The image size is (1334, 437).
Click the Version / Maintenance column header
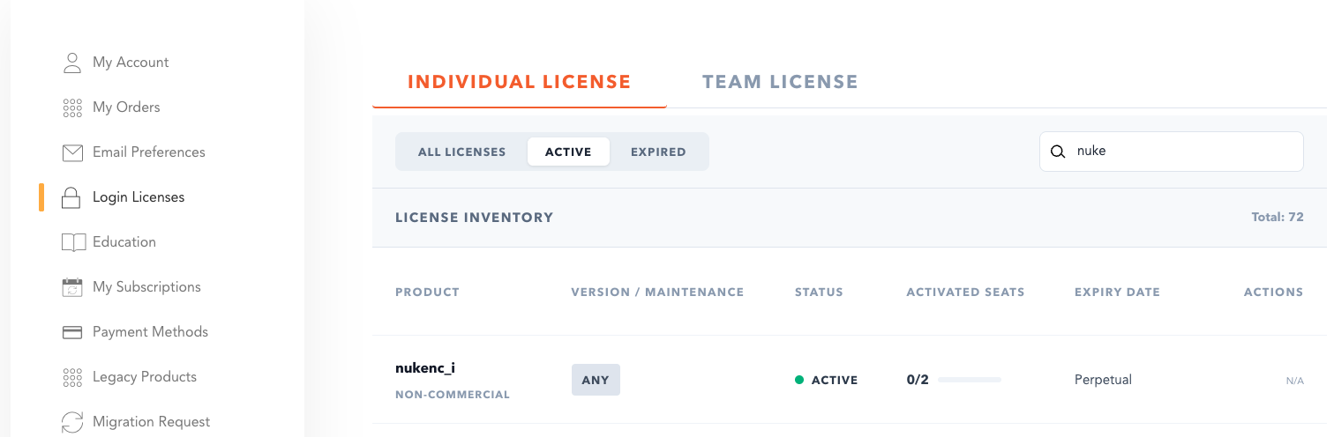coord(657,292)
